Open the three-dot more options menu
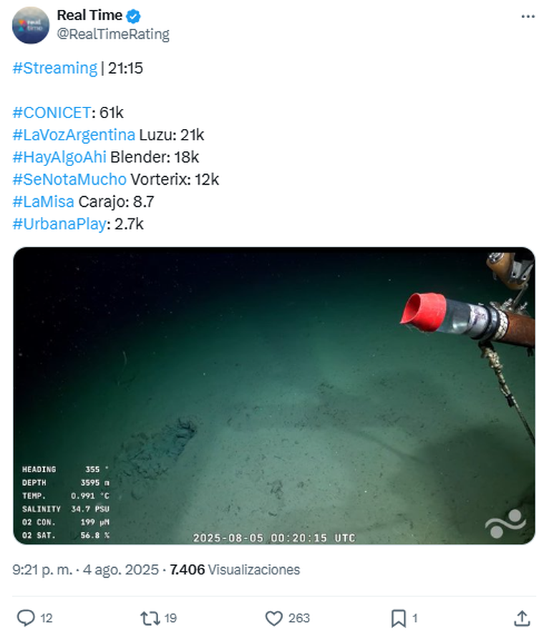This screenshot has height=638, width=544. [x=528, y=16]
